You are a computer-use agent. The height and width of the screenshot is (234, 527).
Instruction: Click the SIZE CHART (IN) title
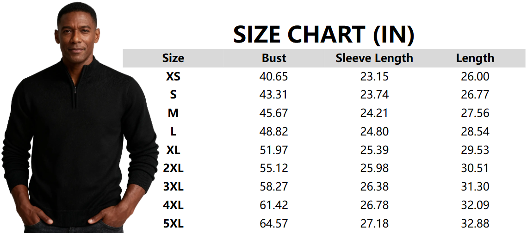(x=323, y=35)
